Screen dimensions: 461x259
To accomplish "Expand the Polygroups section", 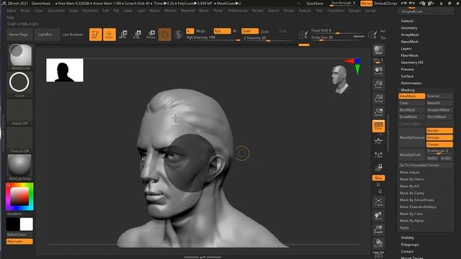I will 410,245.
